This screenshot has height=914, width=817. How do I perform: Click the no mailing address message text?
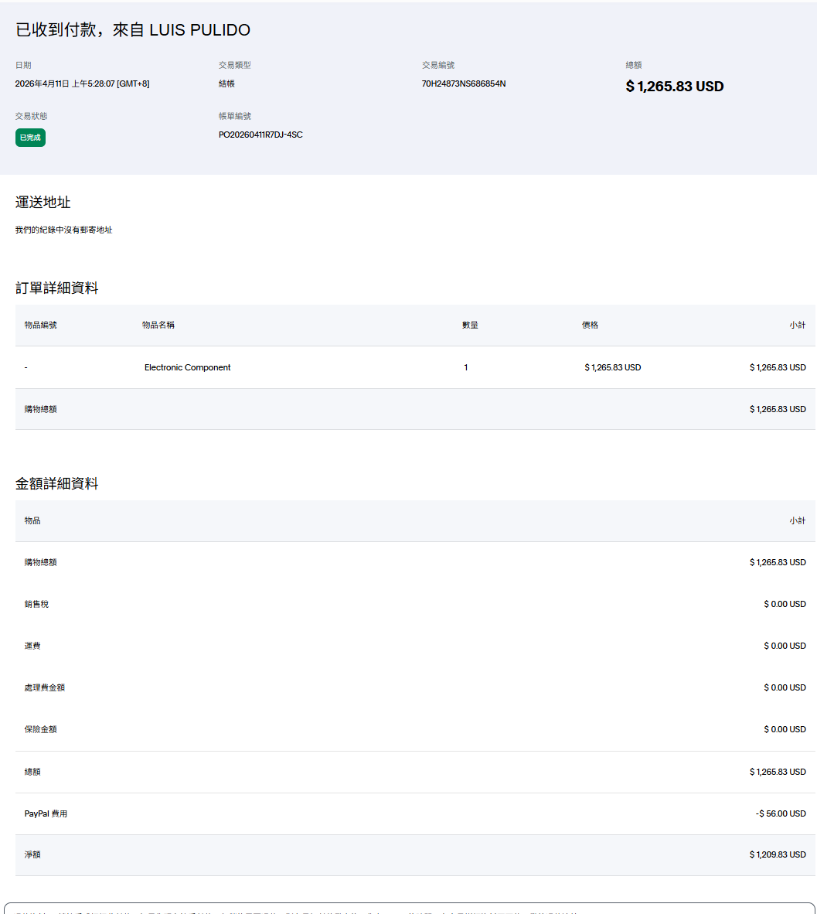(63, 230)
